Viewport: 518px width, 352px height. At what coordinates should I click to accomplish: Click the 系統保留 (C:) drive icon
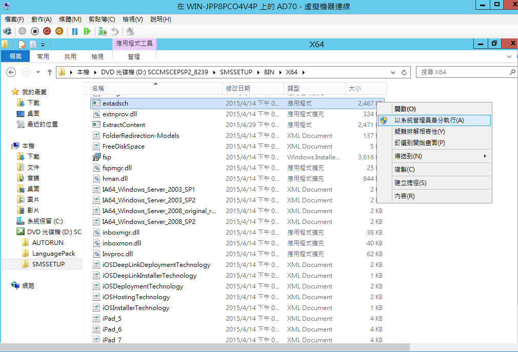coord(21,221)
